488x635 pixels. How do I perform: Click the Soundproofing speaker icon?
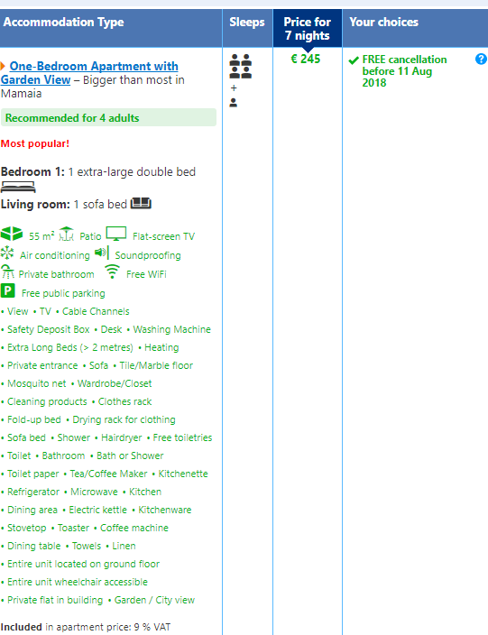tap(102, 253)
